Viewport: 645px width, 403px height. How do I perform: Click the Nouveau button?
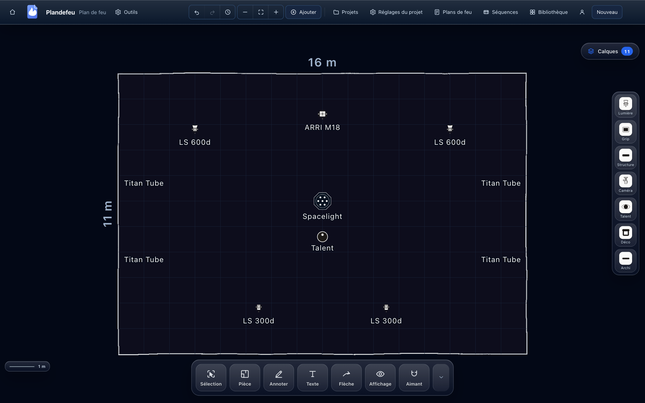point(607,12)
